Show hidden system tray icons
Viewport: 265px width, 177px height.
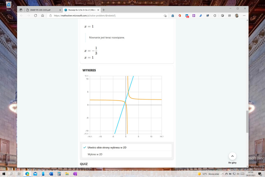point(223,174)
